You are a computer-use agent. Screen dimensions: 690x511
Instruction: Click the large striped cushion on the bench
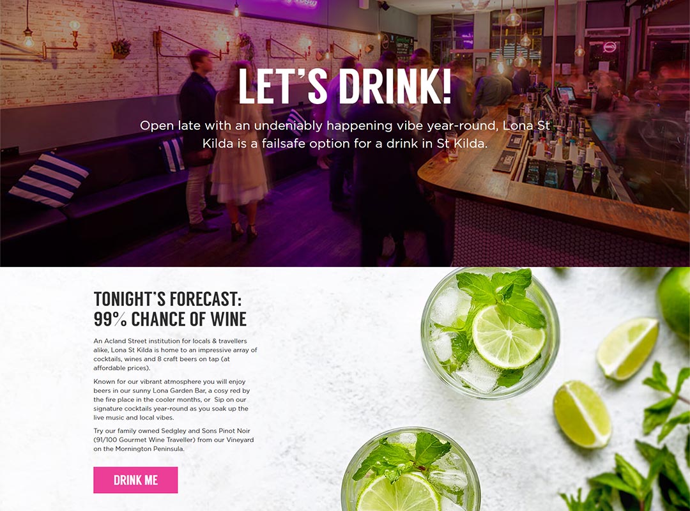(x=49, y=179)
